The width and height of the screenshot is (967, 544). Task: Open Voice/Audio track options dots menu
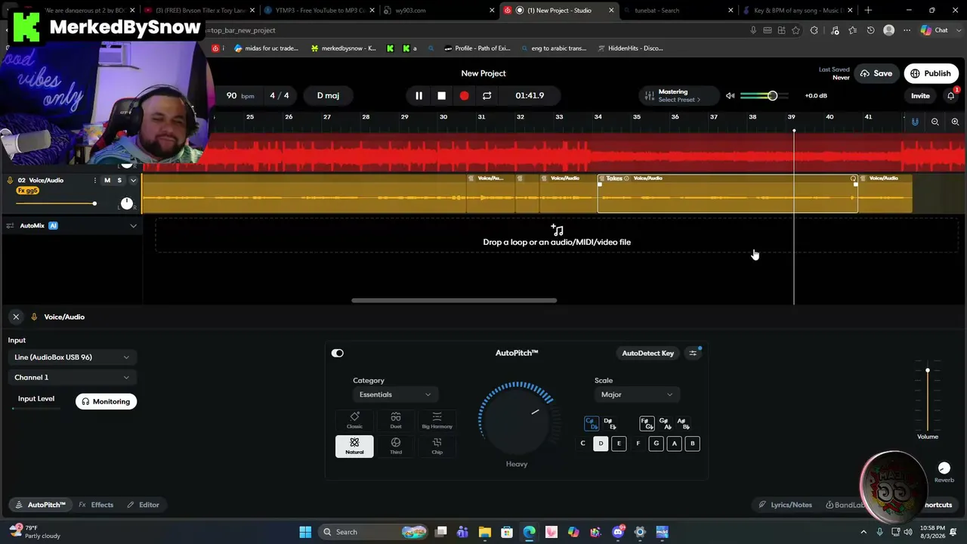pos(94,181)
